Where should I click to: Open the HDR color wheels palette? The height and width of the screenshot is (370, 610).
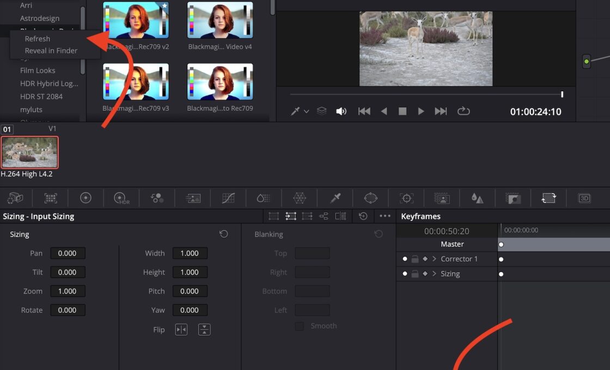pyautogui.click(x=121, y=198)
